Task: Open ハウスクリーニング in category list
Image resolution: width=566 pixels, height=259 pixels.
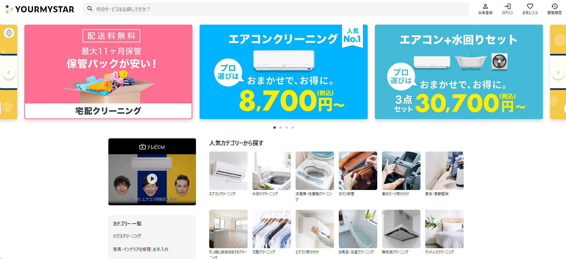Action: [x=127, y=236]
